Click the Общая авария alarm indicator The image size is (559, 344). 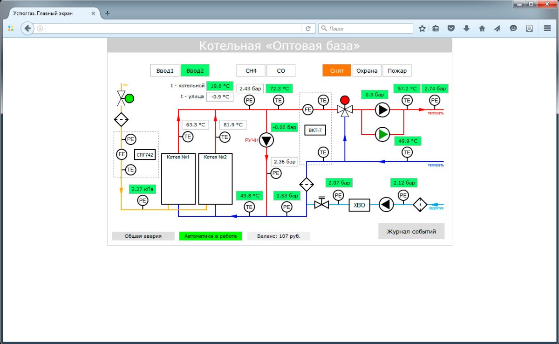(143, 236)
